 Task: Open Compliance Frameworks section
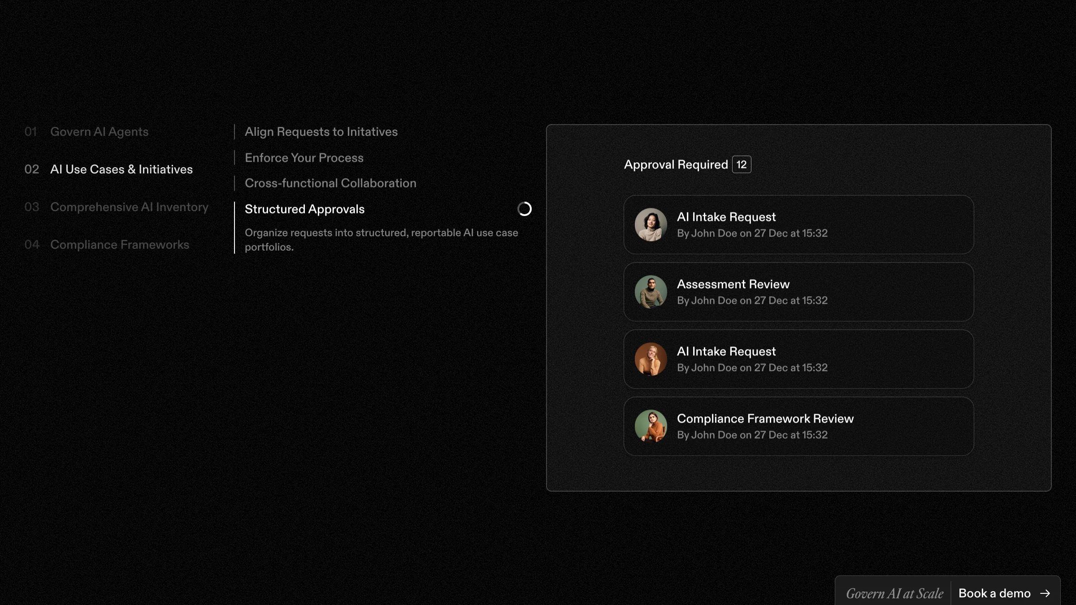[119, 245]
